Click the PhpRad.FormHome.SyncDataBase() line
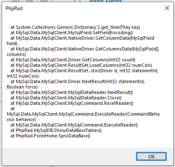This screenshot has width=175, height=167. 50,136
